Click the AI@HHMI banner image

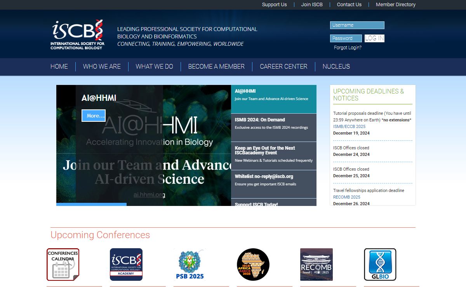coord(144,145)
